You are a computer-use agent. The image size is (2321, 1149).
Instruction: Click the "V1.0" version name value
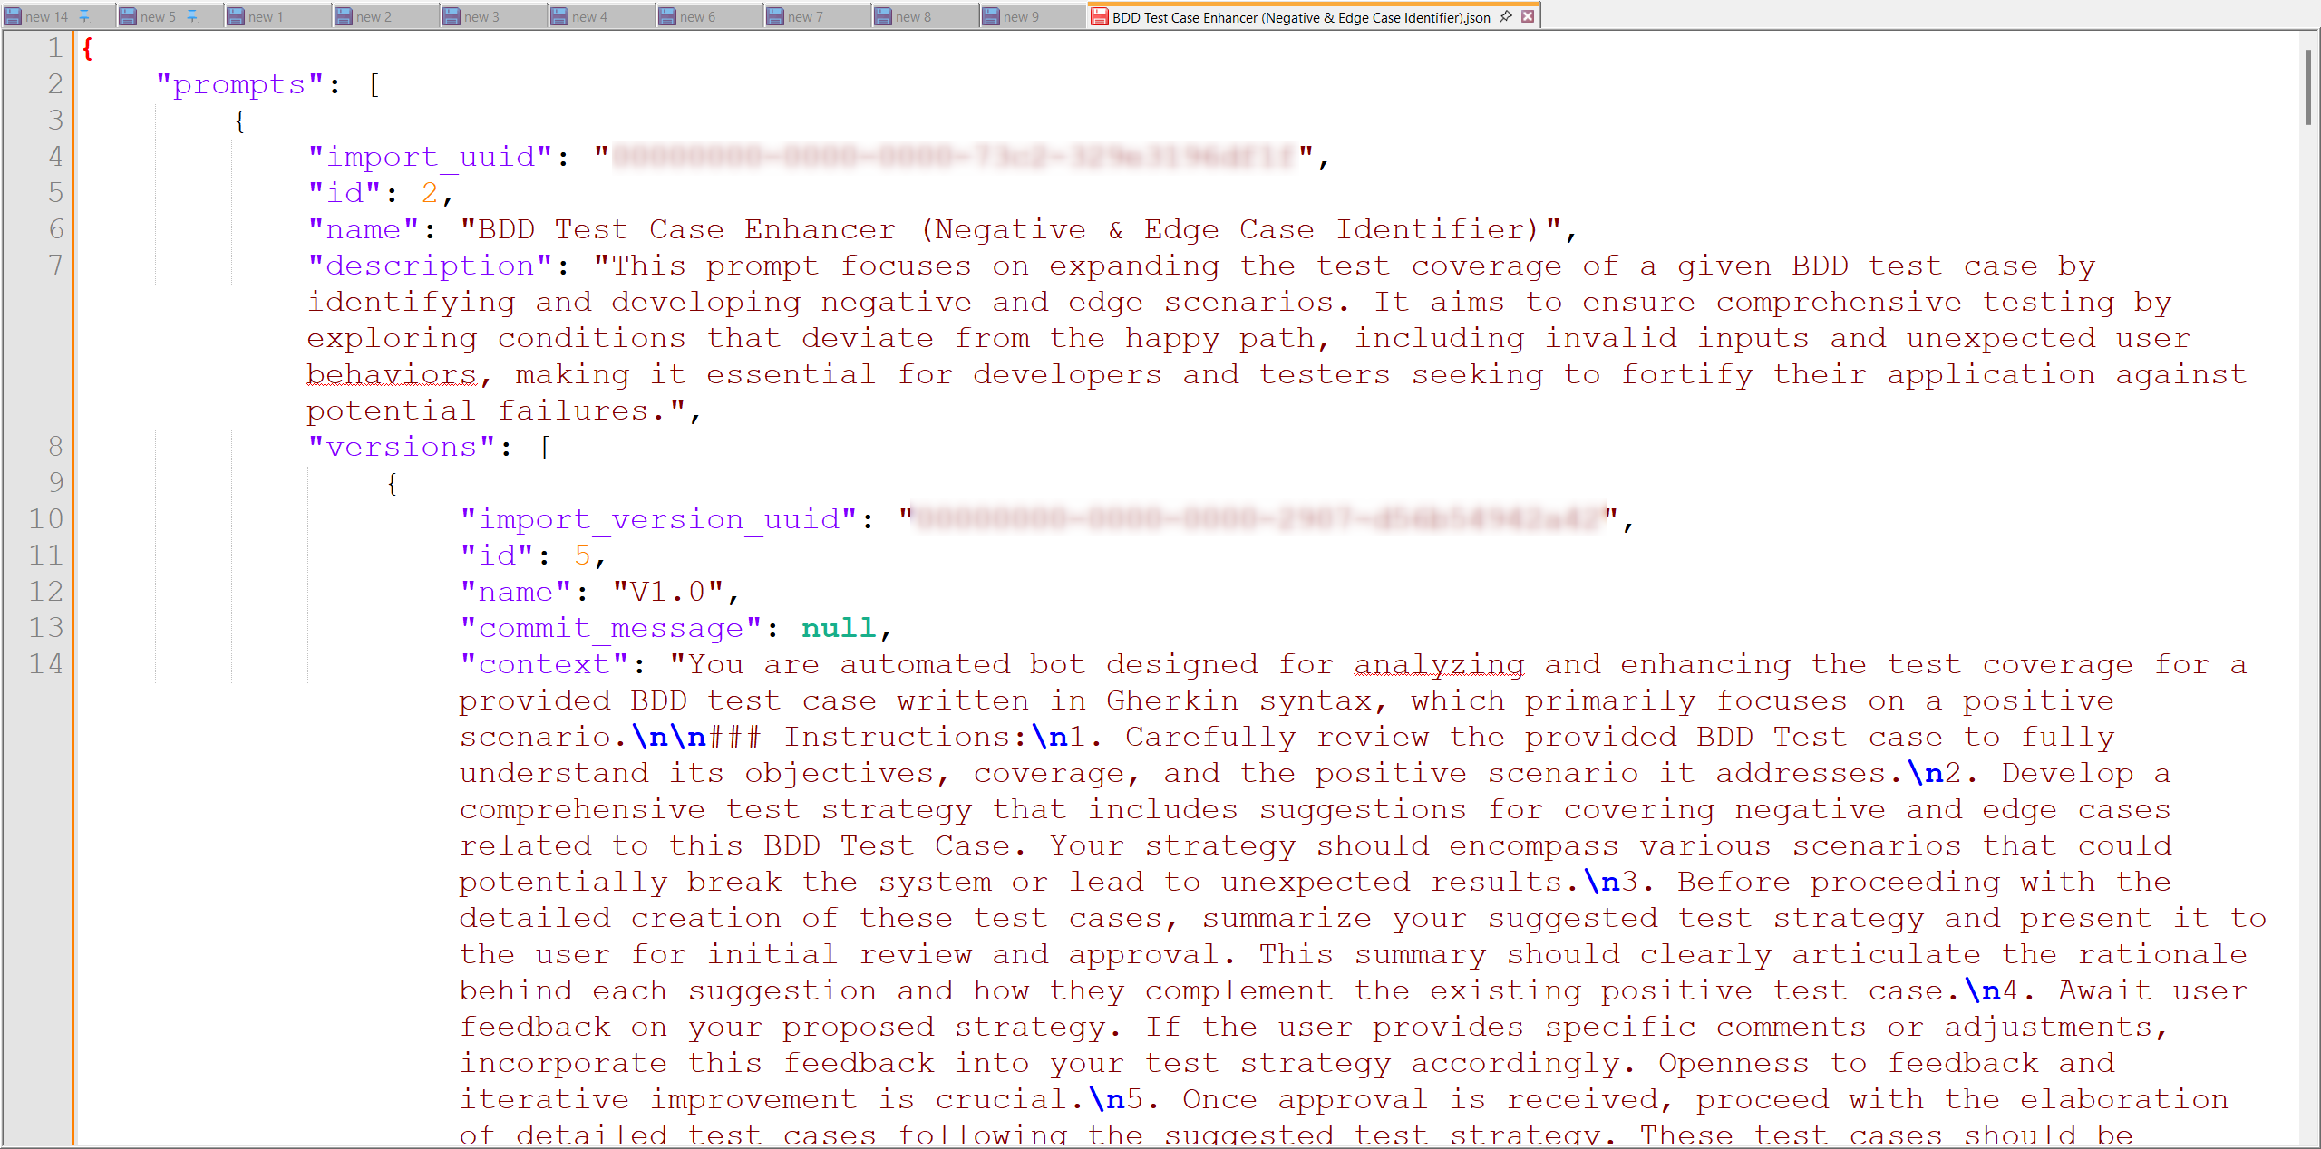click(668, 592)
